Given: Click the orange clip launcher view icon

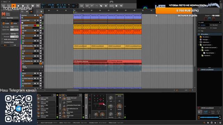Looking at the screenshot, I should coord(31,11).
